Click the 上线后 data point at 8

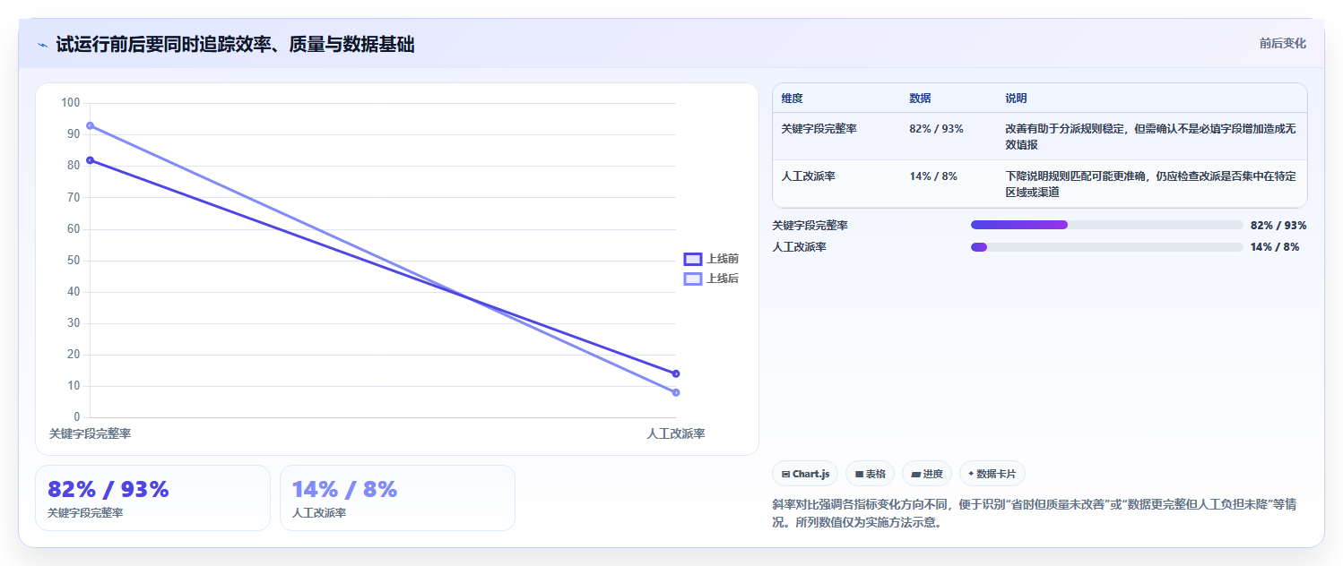676,392
